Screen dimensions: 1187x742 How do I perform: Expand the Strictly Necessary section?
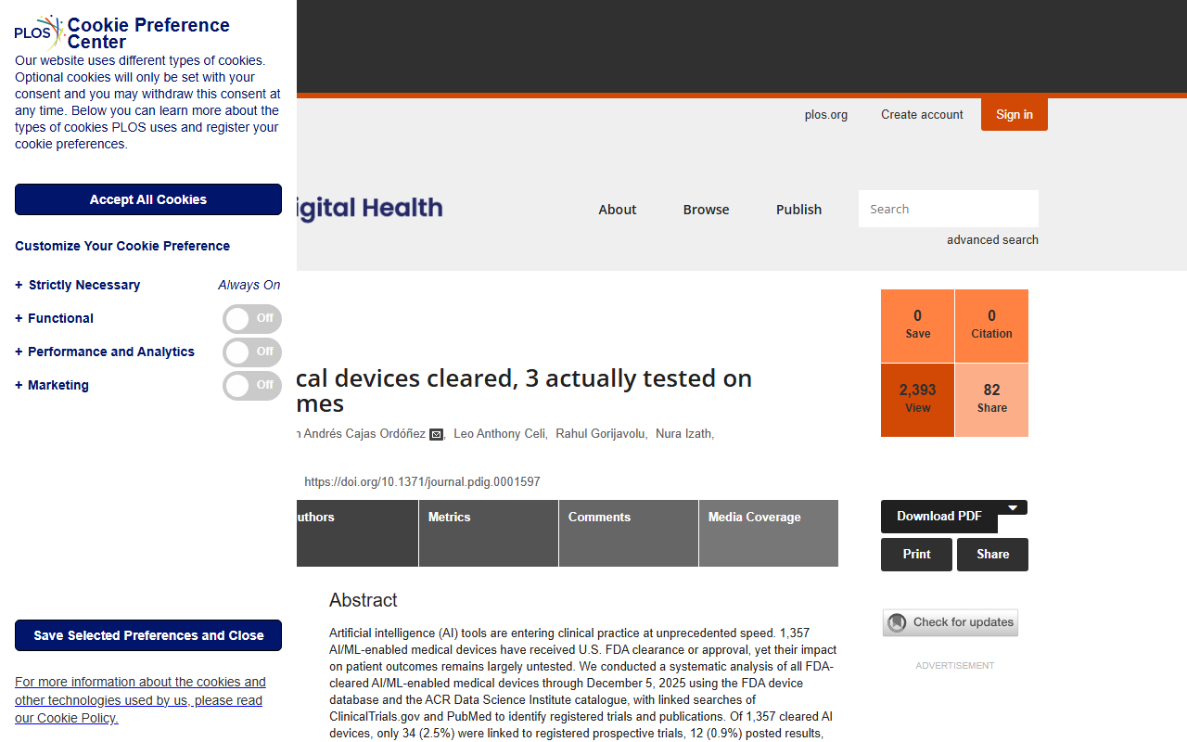pos(78,285)
